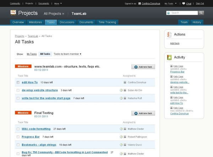Image resolution: width=213 pixels, height=157 pixels.
Task: Click the Actions checklist icon
Action: click(169, 34)
